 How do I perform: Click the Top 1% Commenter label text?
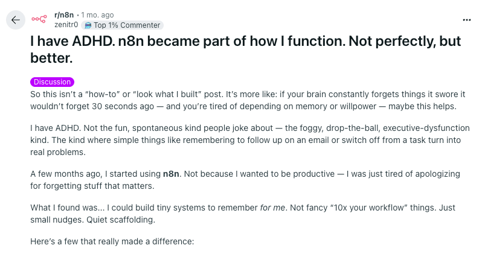pos(127,25)
